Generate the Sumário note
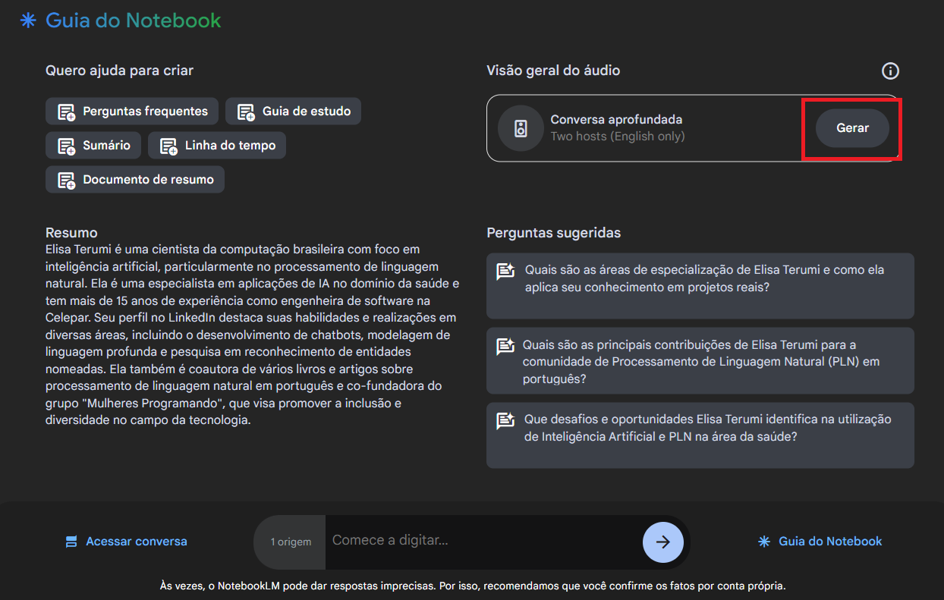 (x=93, y=146)
